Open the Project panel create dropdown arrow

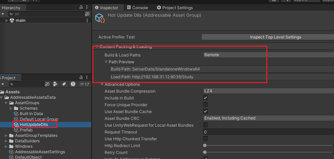point(3,84)
